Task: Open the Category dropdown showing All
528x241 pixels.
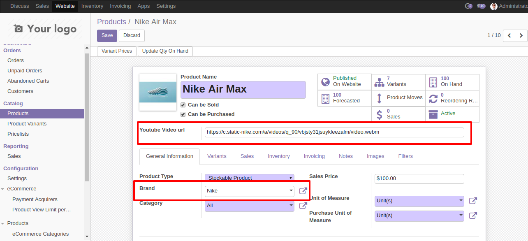Action: (x=250, y=206)
